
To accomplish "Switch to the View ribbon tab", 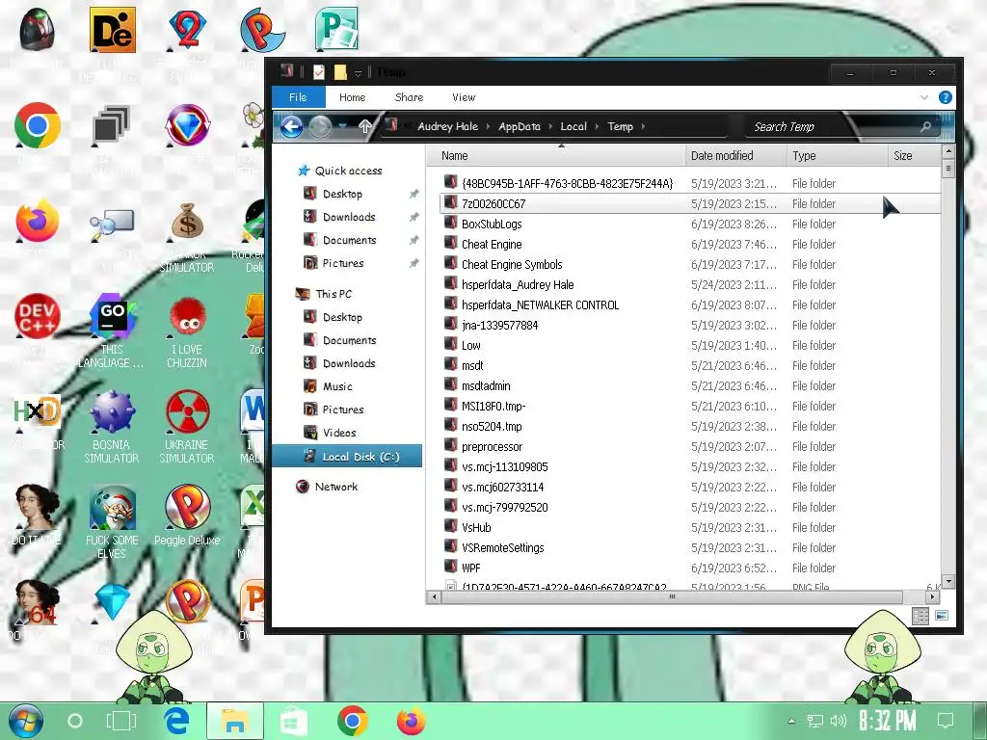I will click(464, 97).
